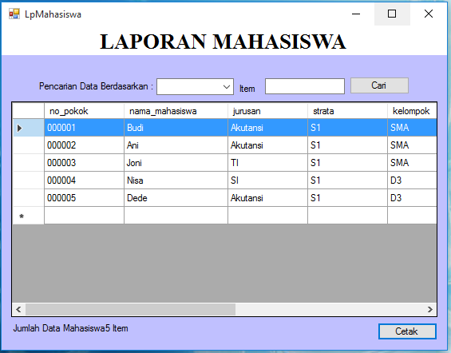The width and height of the screenshot is (451, 353).
Task: Select the SMA kelompok cell in Ani's row
Action: [x=412, y=145]
